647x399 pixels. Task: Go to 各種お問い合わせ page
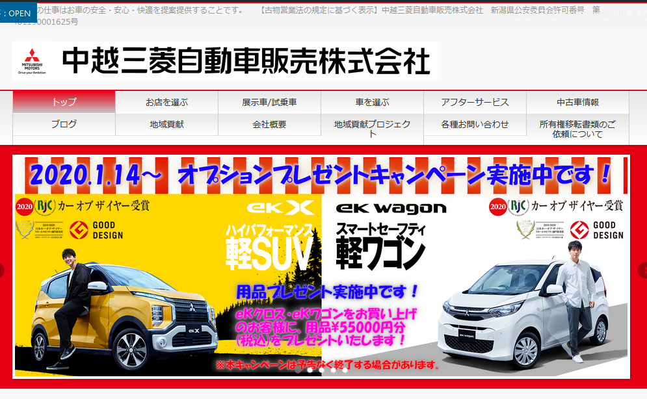(475, 124)
